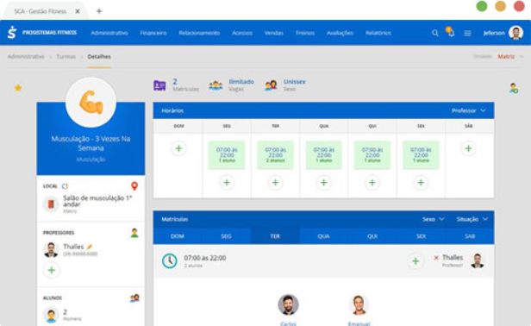
Task: Click the pencil edit icon beside Thalles
Action: click(x=90, y=247)
